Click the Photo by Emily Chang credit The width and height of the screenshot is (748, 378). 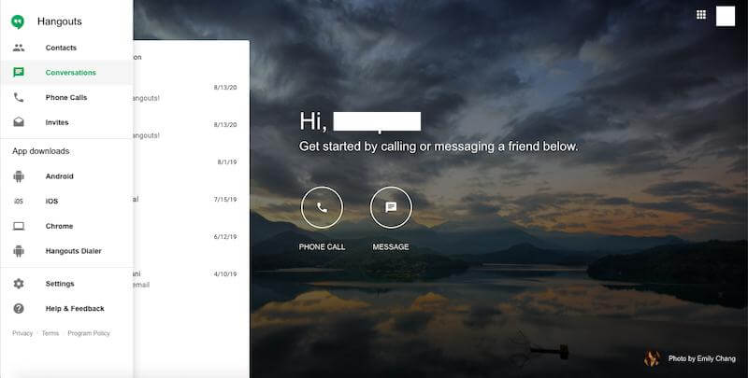(702, 358)
